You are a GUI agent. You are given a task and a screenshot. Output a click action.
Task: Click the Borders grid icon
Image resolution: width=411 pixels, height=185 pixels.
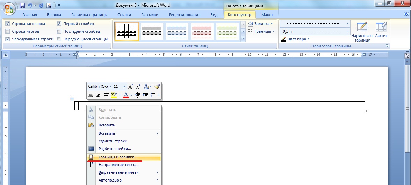251,31
